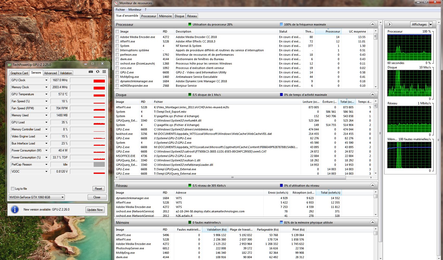Screen dimensions: 443x260
Task: Click the Reset button in GPU-Z
Action: [98, 189]
